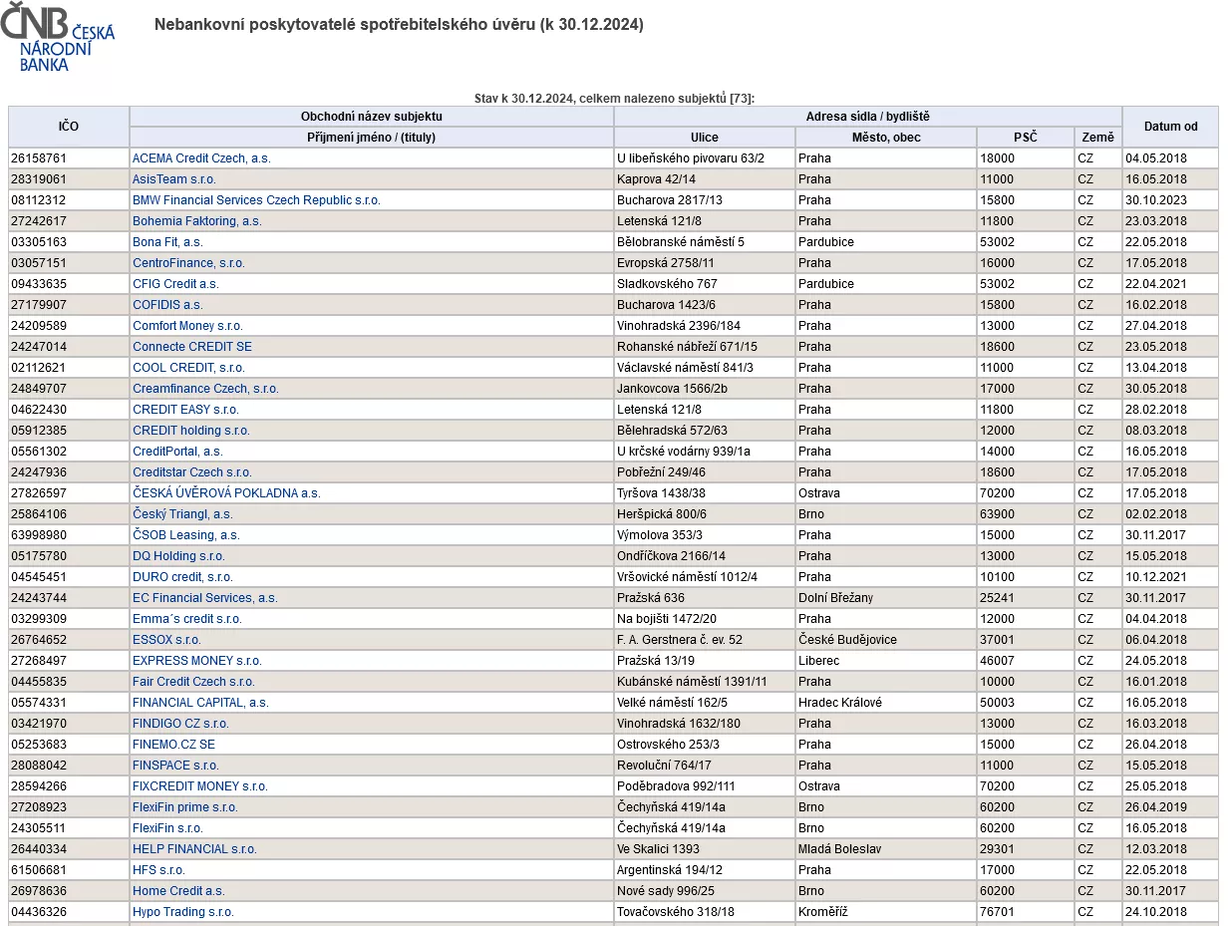Click the city cell Mladá Boleslav
Viewport: 1229px width, 926px height.
[838, 849]
